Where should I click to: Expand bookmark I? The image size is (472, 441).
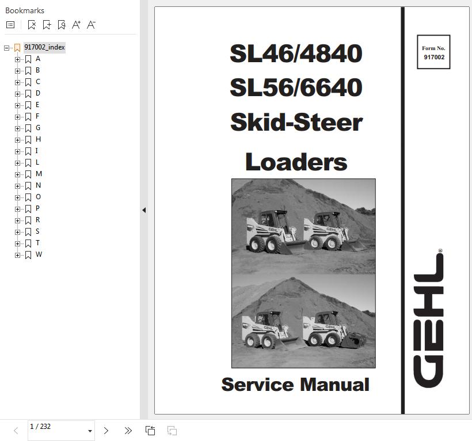(17, 152)
